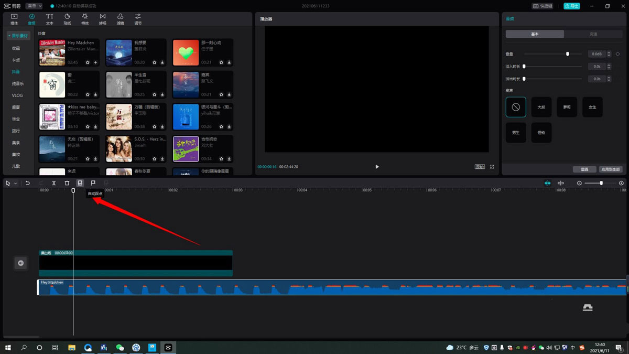
Task: Click the auto beat detection (自动踩点) icon
Action: tap(80, 183)
